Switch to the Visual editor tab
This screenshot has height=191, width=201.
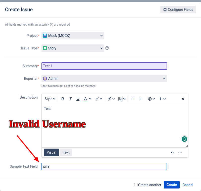coord(52,152)
